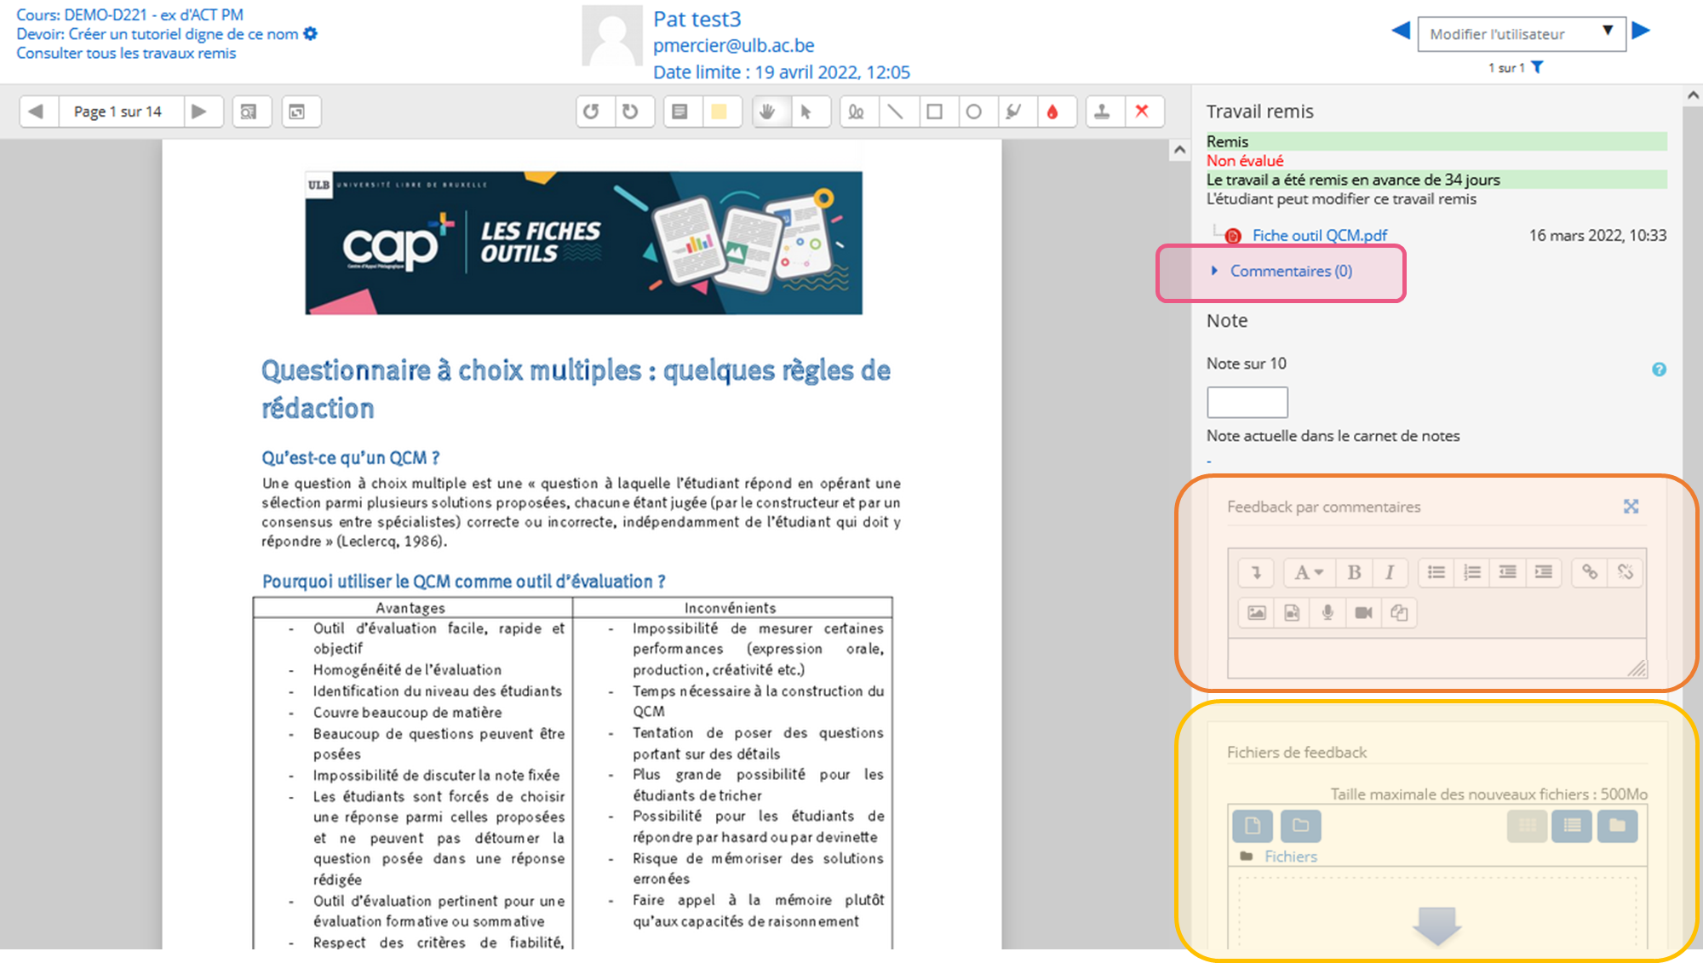Click the Note sur 10 input field
The height and width of the screenshot is (963, 1703).
coord(1247,402)
